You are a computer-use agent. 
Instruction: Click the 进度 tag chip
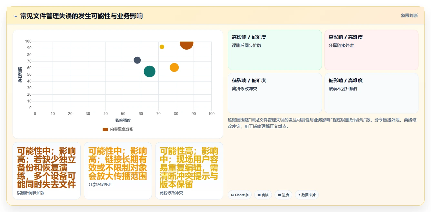pyautogui.click(x=283, y=195)
